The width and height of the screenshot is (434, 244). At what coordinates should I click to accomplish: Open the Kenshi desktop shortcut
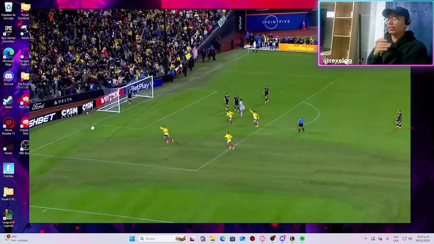[24, 32]
